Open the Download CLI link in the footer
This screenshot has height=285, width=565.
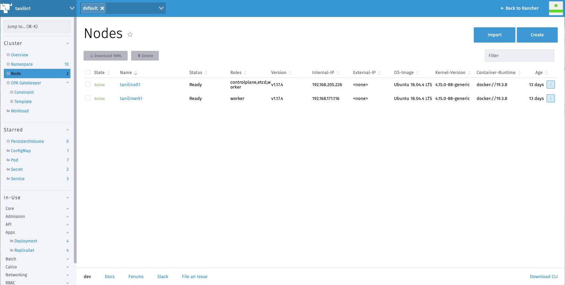point(543,277)
